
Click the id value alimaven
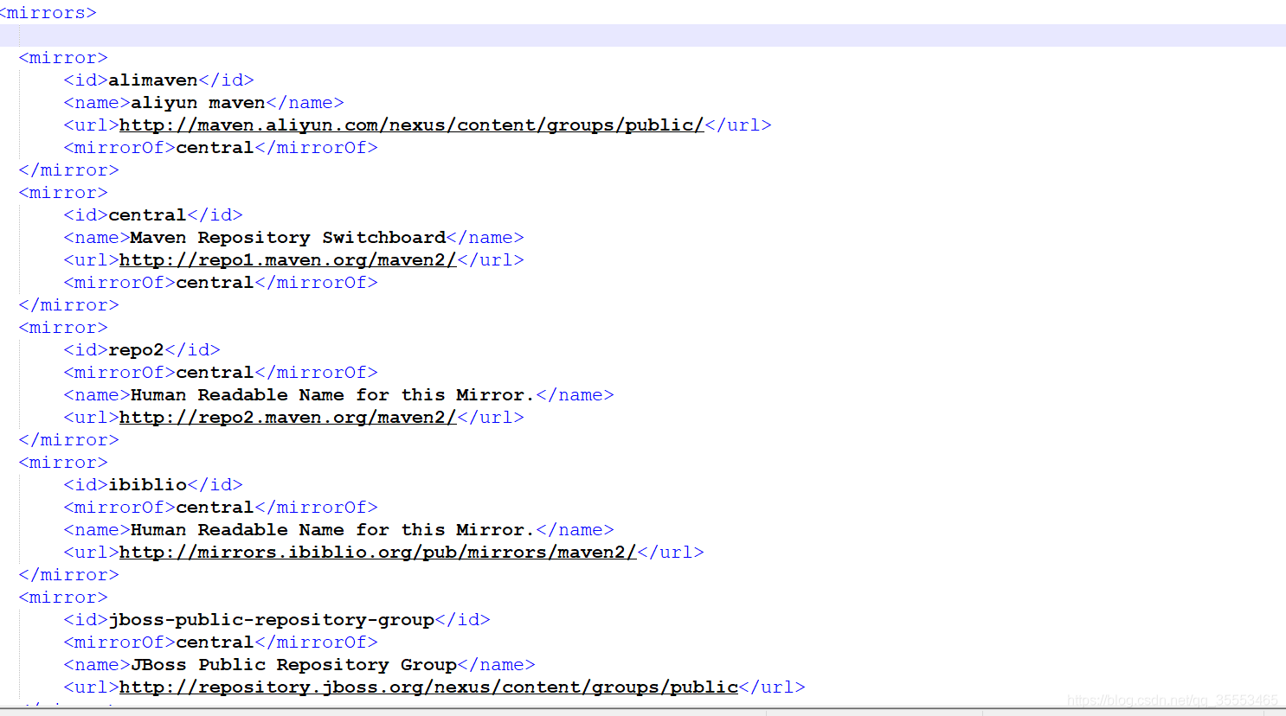tap(153, 80)
